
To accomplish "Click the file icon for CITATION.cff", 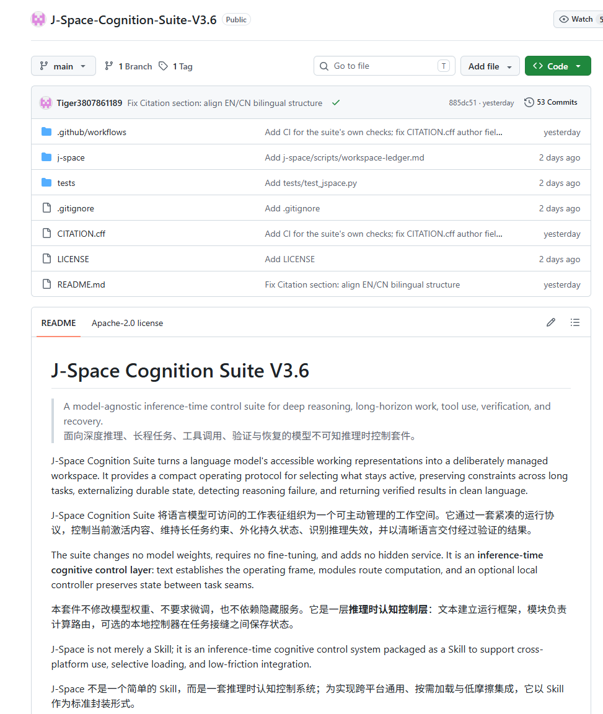I will click(x=46, y=233).
